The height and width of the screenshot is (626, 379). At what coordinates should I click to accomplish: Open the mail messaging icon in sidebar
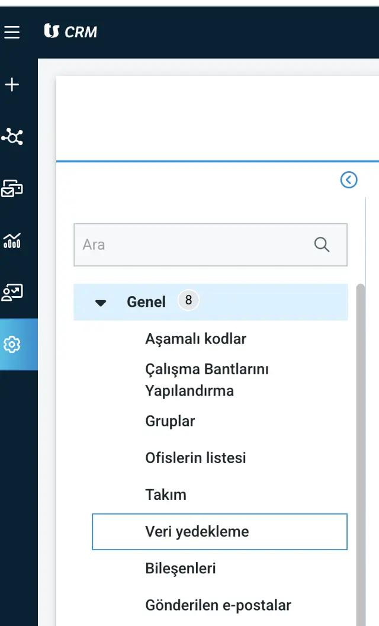tap(12, 188)
